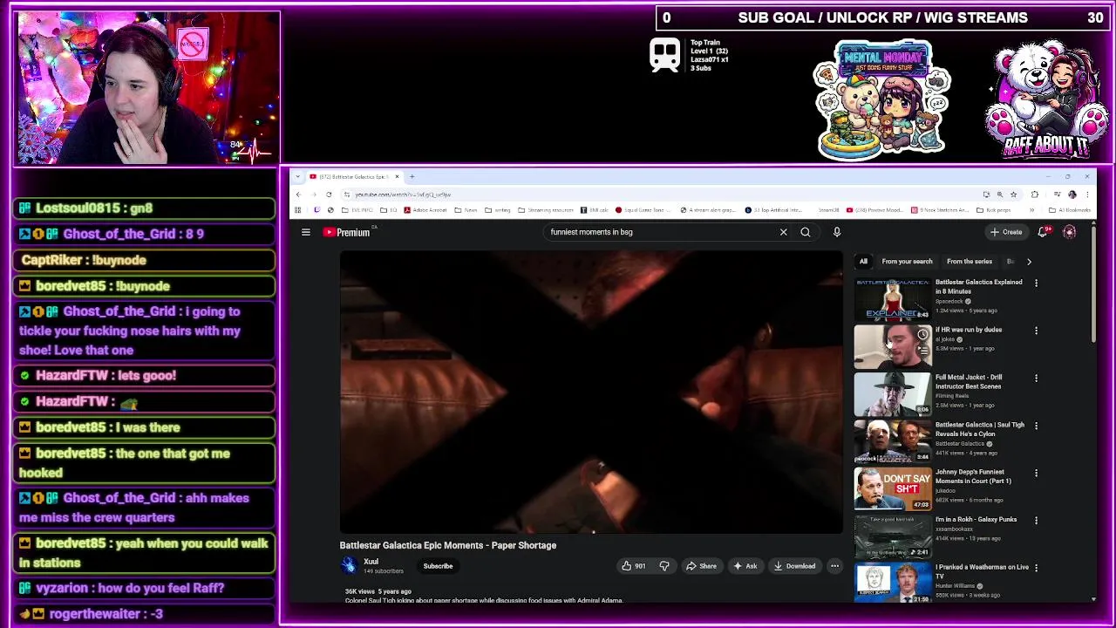Open the Streaming resources bookmarks folder

546,210
